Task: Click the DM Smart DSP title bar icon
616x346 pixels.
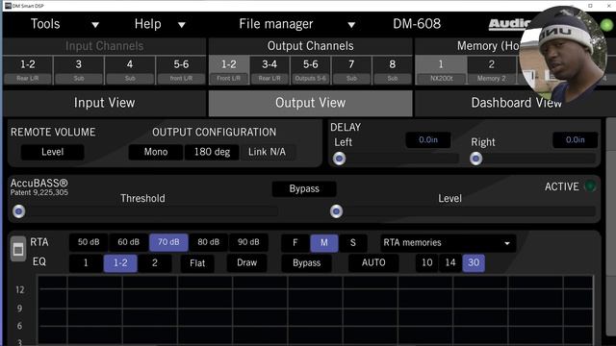Action: pyautogui.click(x=8, y=6)
